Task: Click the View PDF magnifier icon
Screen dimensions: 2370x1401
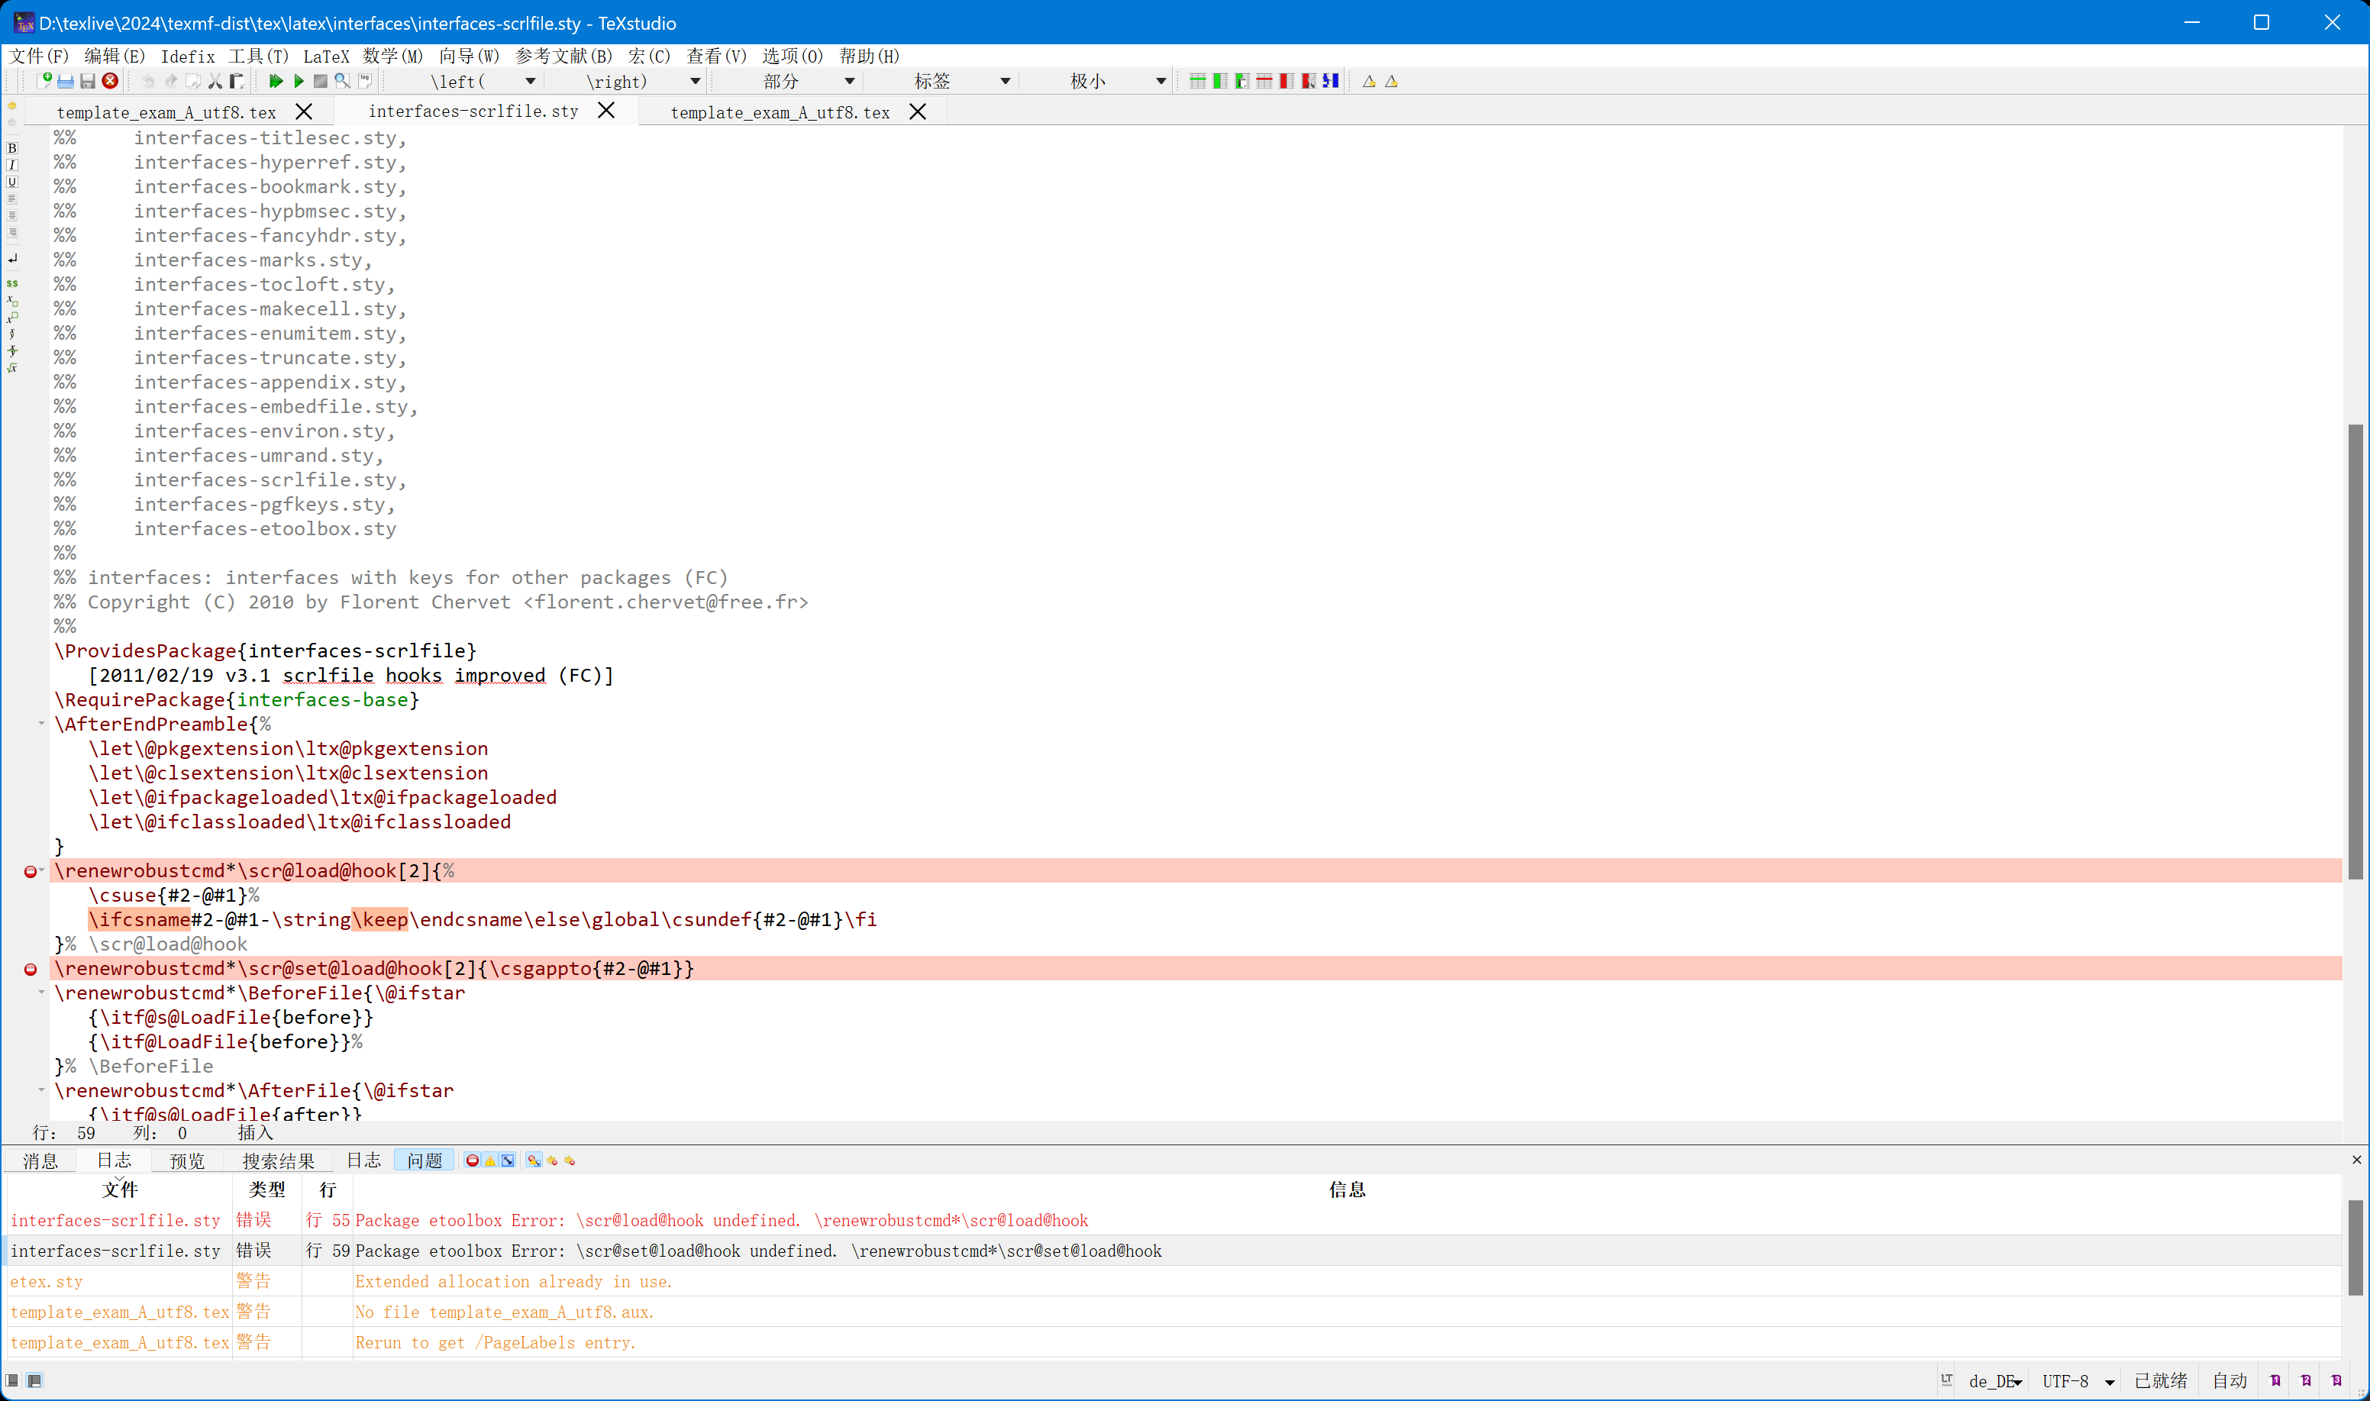Action: coord(341,81)
